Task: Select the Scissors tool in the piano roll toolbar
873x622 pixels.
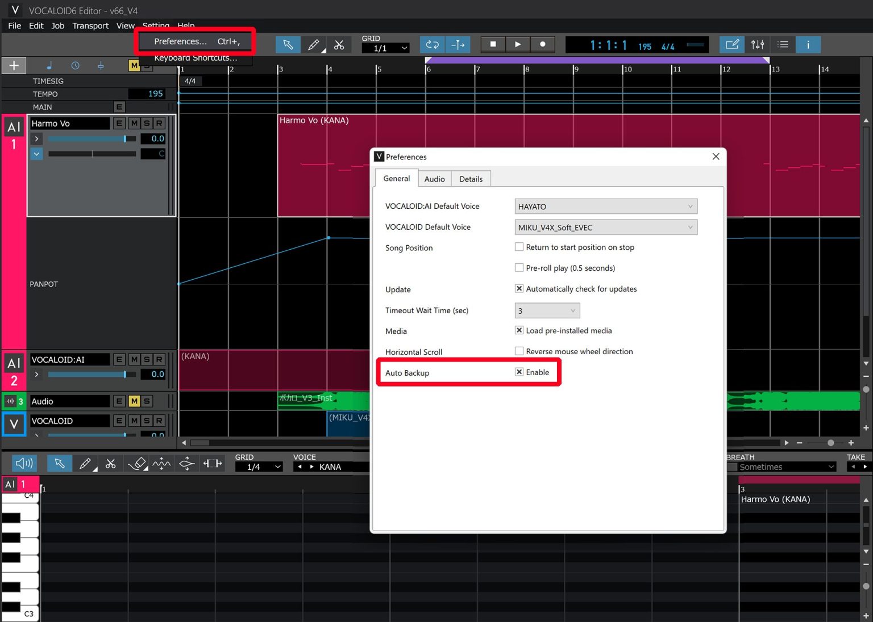Action: 111,463
